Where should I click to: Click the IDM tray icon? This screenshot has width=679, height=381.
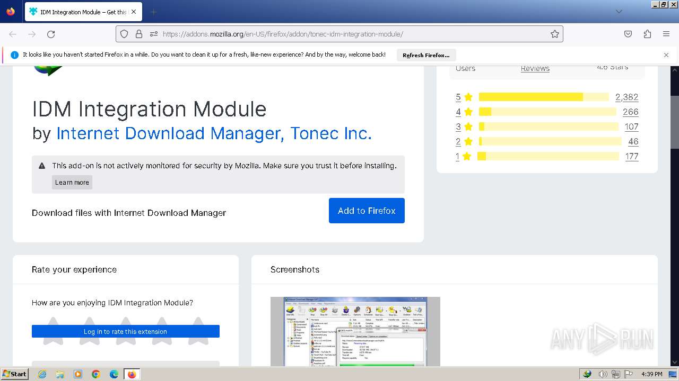pos(587,374)
